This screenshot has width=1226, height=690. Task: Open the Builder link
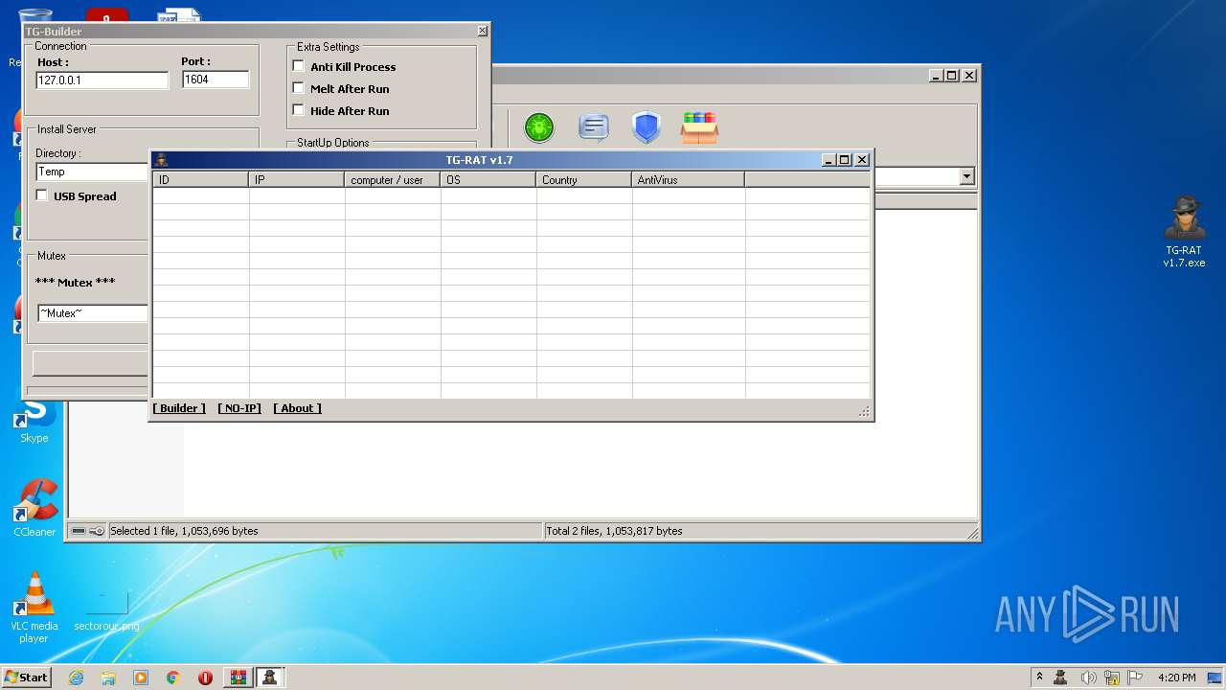pos(179,408)
